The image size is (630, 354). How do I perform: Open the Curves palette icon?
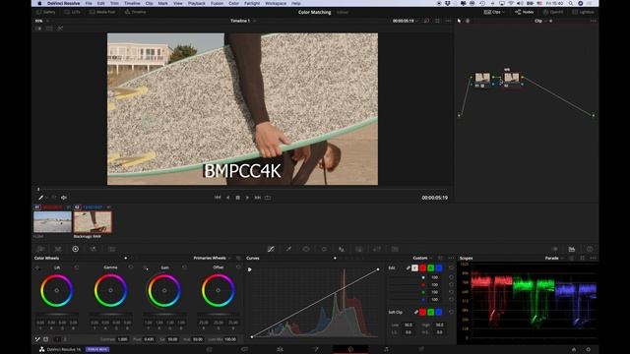(x=271, y=249)
